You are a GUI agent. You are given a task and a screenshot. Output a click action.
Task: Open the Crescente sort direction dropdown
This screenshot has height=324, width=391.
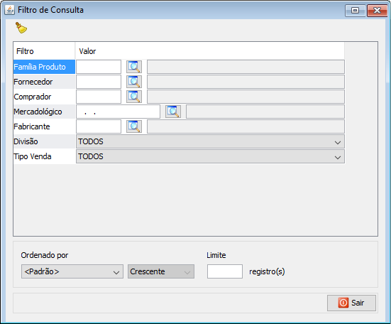click(161, 271)
